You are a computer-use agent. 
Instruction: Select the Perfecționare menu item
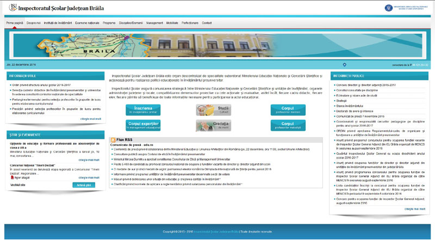pyautogui.click(x=190, y=23)
